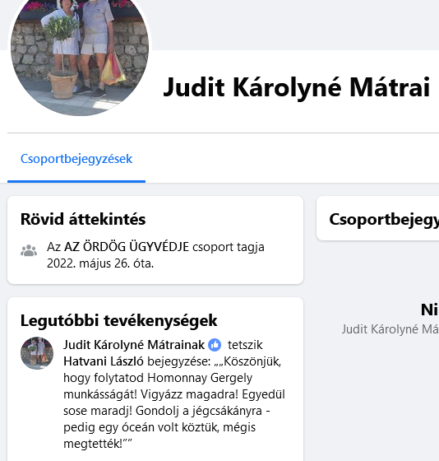Image resolution: width=439 pixels, height=461 pixels.
Task: Click the truncated Ni heading on the right
Action: 430,310
